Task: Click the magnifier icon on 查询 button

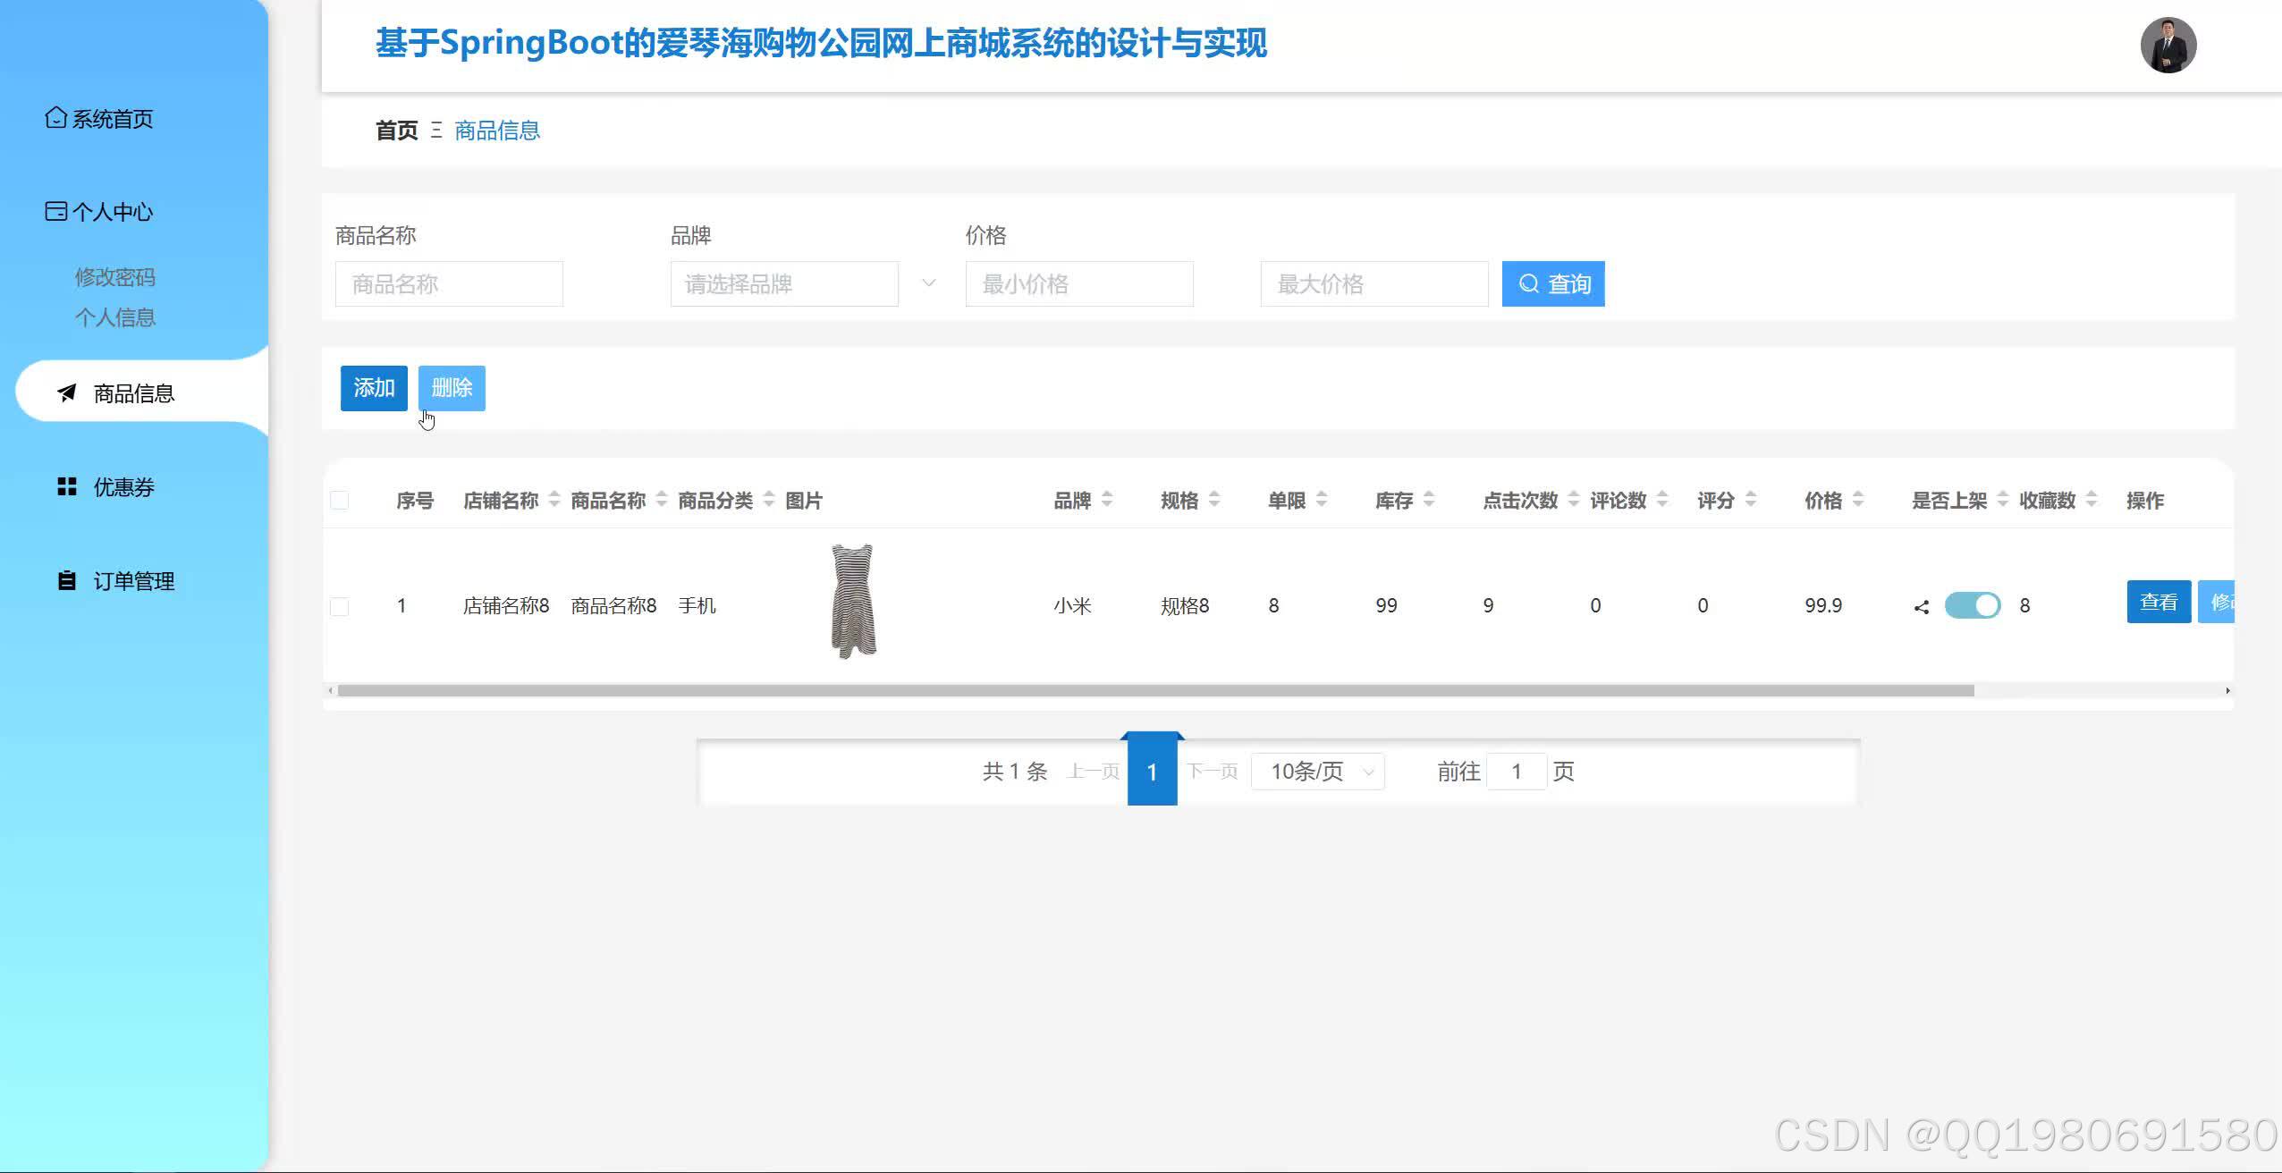Action: click(1531, 283)
